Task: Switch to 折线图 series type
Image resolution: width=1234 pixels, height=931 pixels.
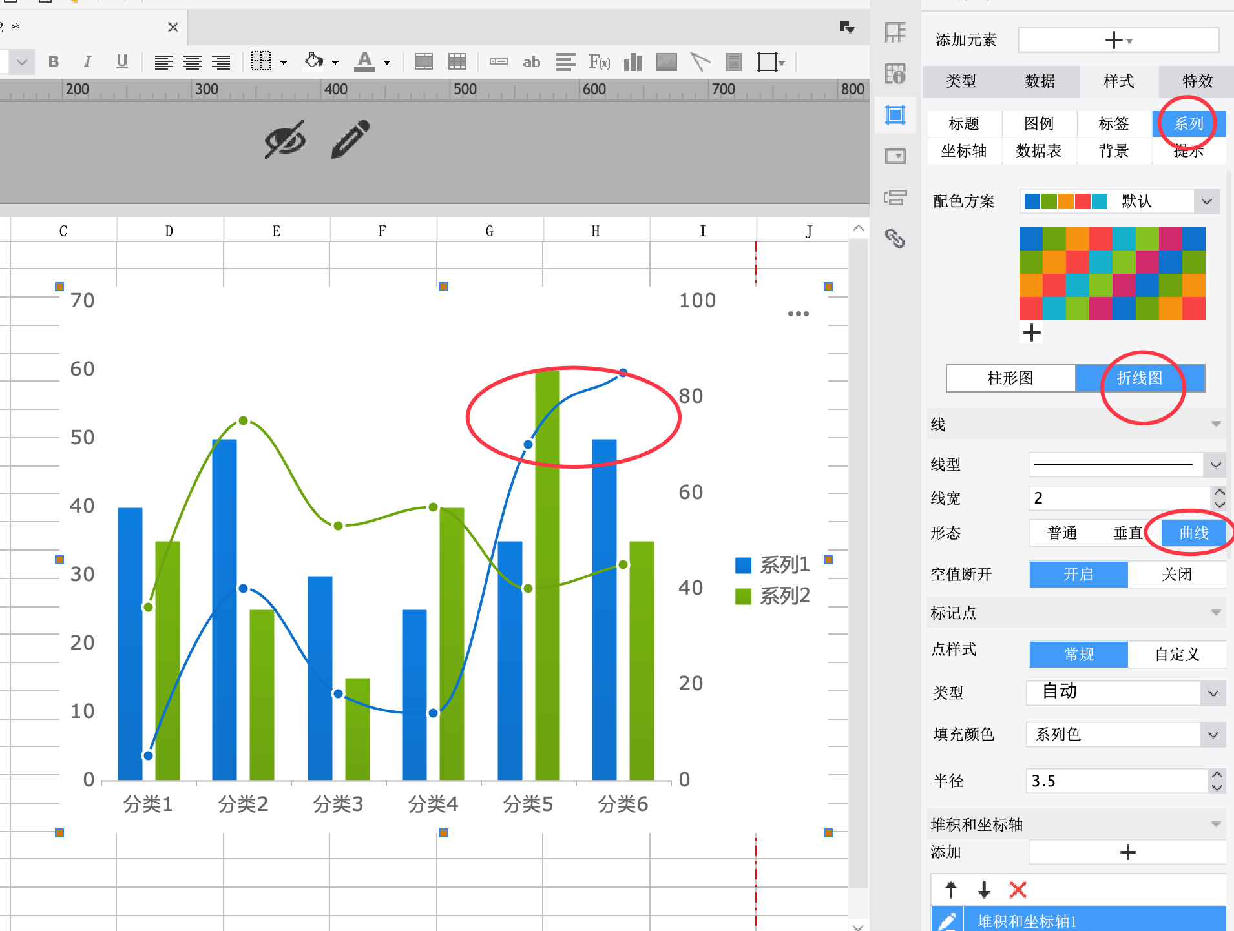Action: 1140,378
